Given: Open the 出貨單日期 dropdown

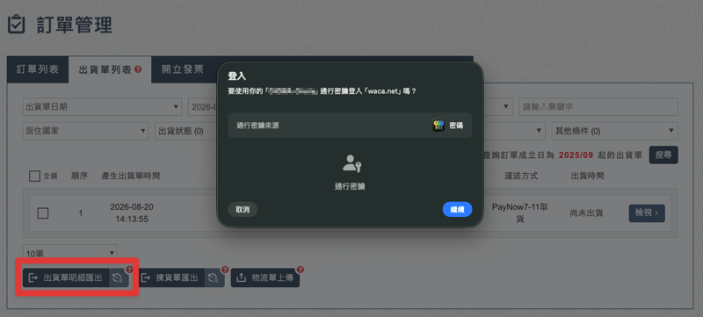Looking at the screenshot, I should point(102,106).
